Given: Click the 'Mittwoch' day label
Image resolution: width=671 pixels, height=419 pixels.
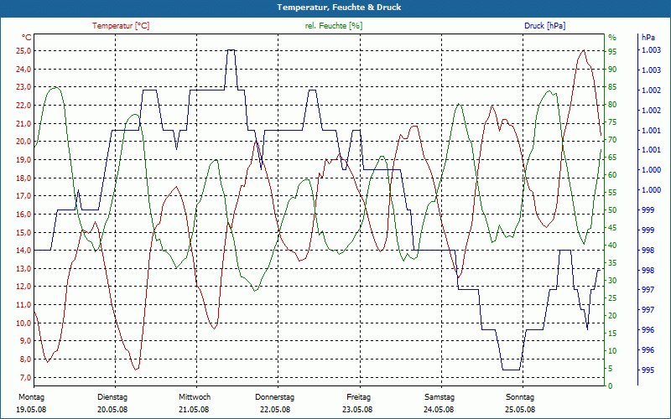Looking at the screenshot, I should pyautogui.click(x=195, y=397).
